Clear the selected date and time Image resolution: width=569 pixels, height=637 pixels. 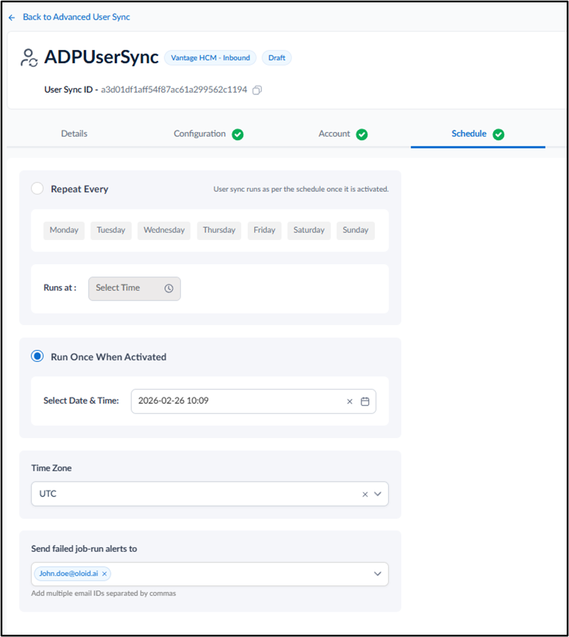point(349,402)
